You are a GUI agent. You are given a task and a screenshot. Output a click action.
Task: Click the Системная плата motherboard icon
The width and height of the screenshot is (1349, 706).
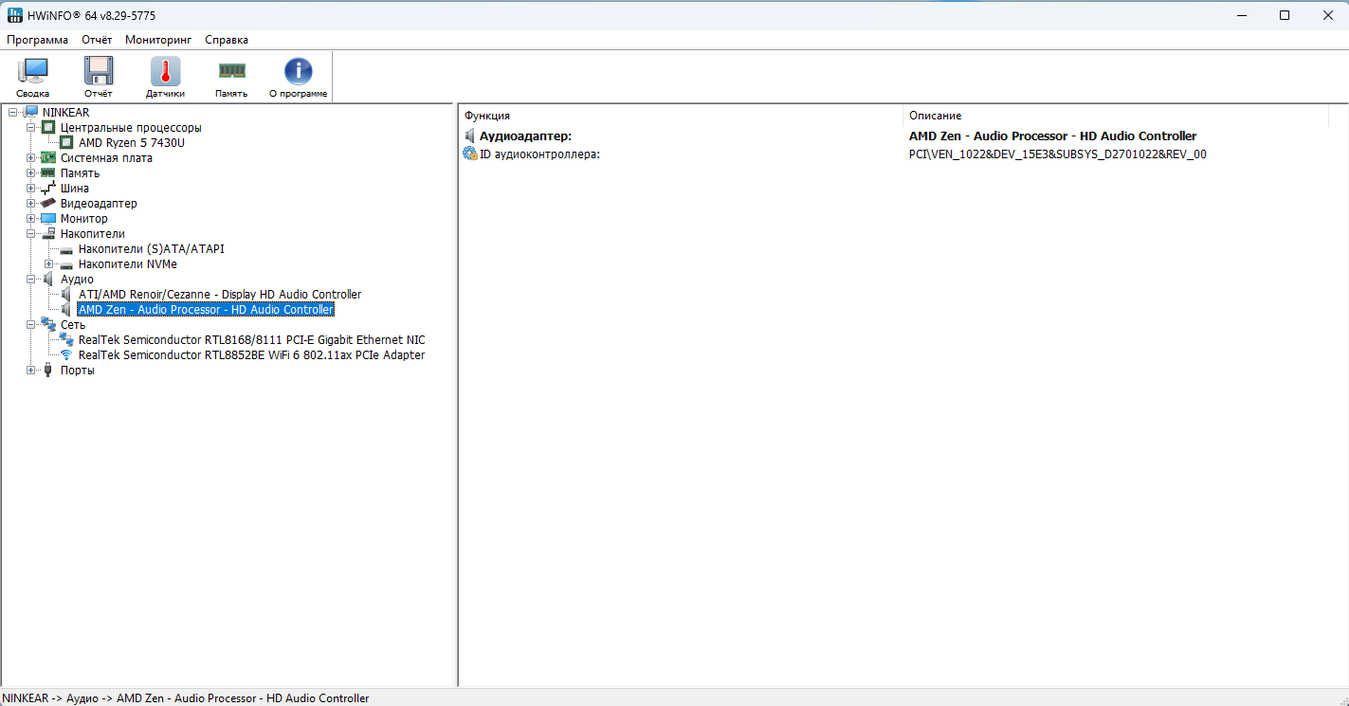pyautogui.click(x=48, y=158)
